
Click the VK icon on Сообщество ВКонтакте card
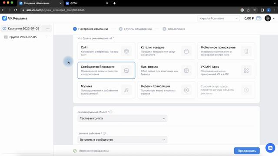pyautogui.click(x=126, y=71)
